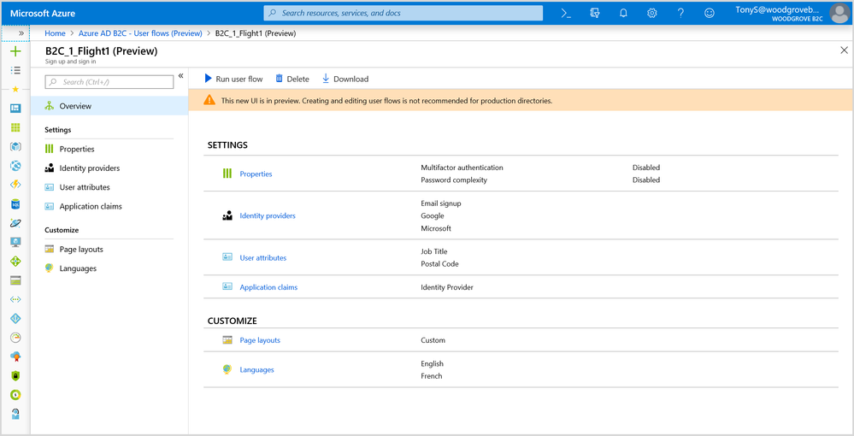Collapse the resource menu with double chevron
854x436 pixels.
pyautogui.click(x=181, y=76)
